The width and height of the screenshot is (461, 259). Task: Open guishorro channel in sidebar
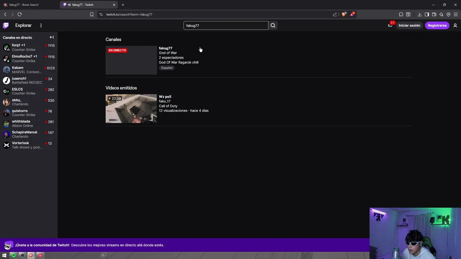coord(29,113)
